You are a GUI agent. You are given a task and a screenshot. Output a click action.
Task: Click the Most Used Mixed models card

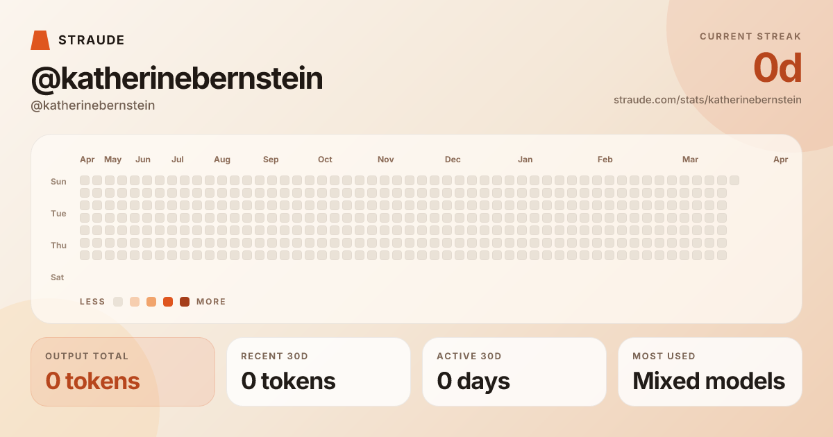point(710,372)
